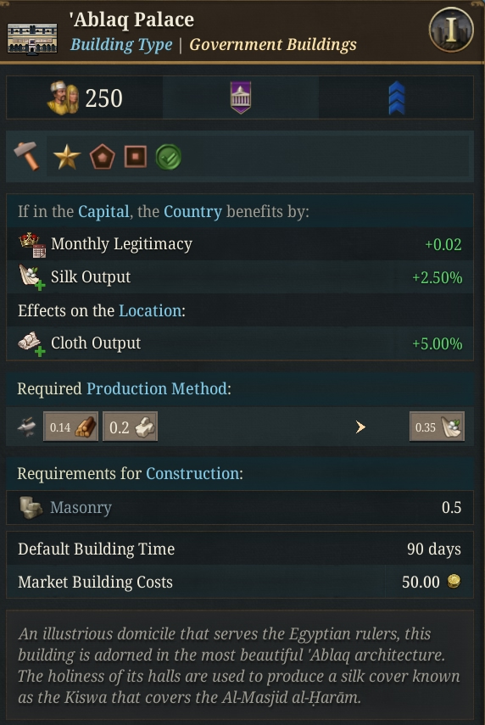Click the 0.2 cloth input good
485x725 pixels.
[130, 427]
